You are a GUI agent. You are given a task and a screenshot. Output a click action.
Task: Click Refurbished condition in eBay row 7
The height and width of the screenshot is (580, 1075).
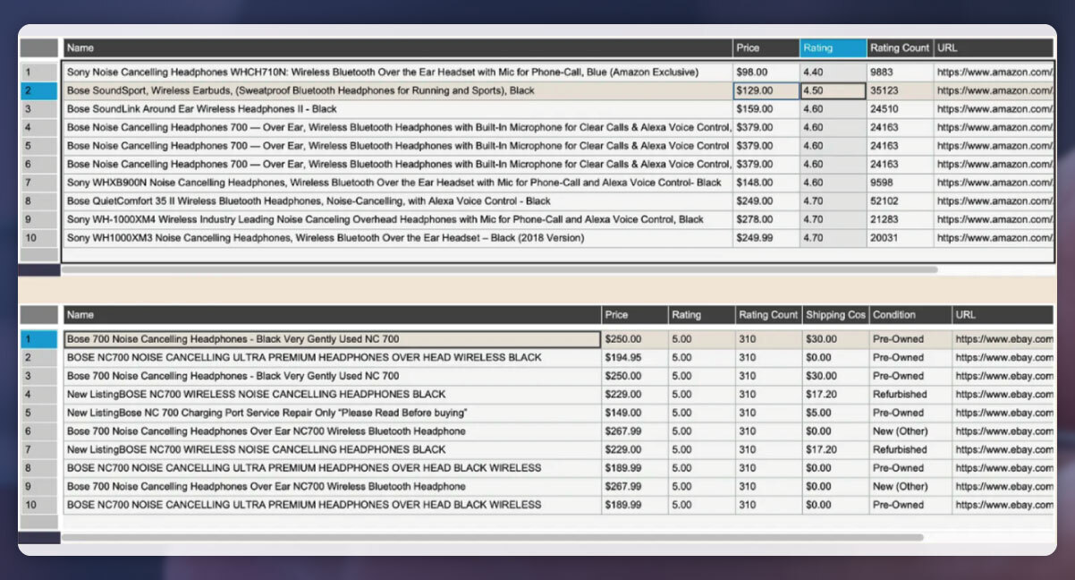[910, 449]
